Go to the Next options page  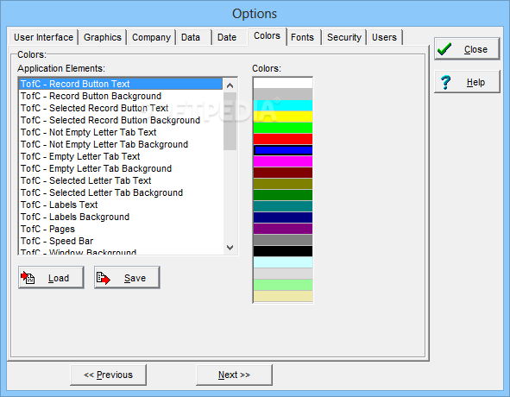[234, 375]
